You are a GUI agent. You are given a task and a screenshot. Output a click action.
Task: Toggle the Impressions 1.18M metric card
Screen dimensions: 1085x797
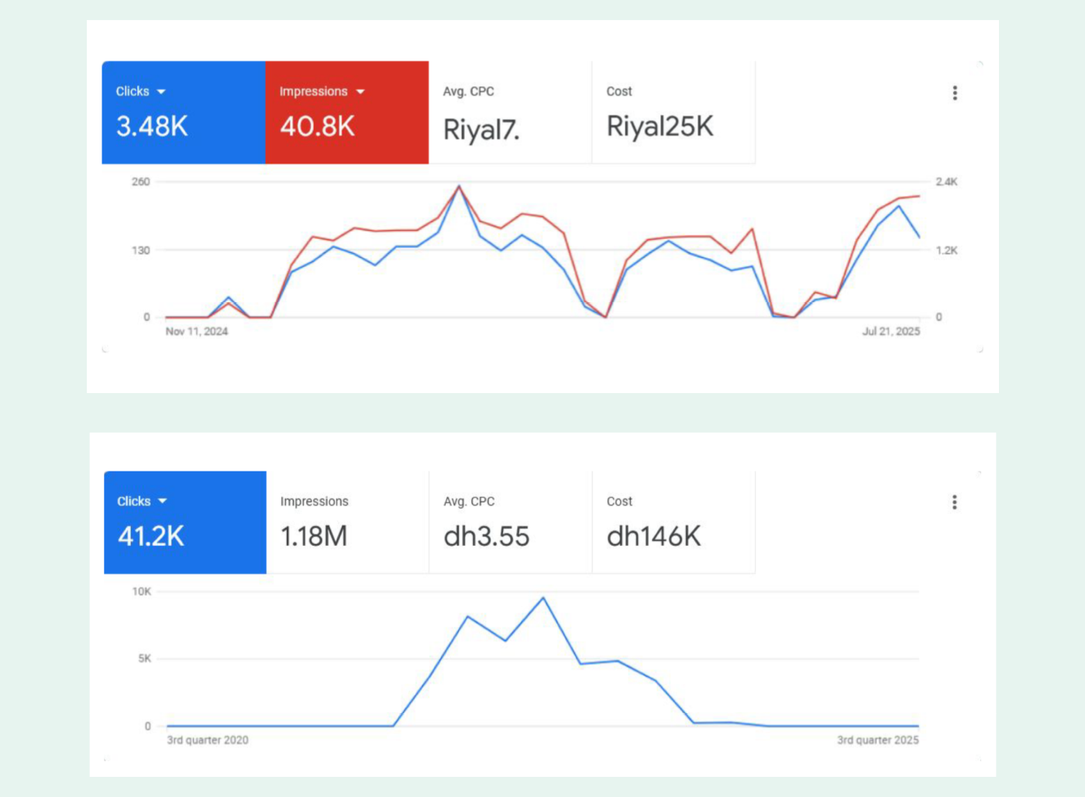[x=347, y=522]
